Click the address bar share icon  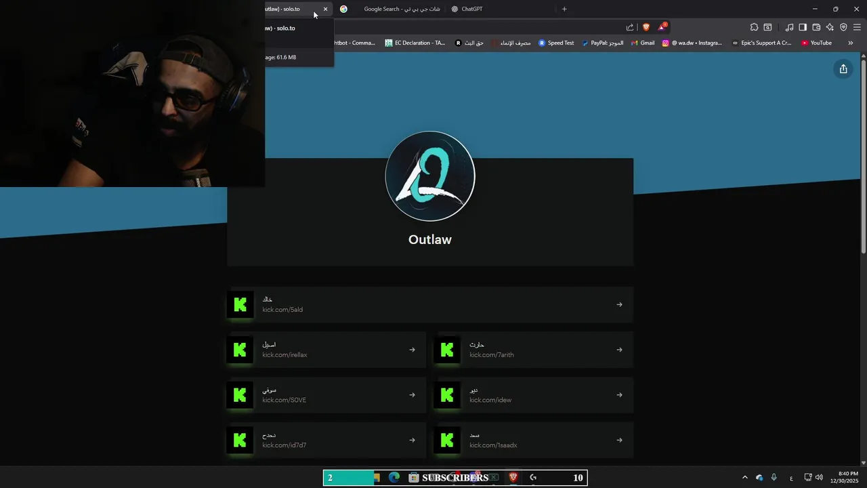[x=630, y=27]
